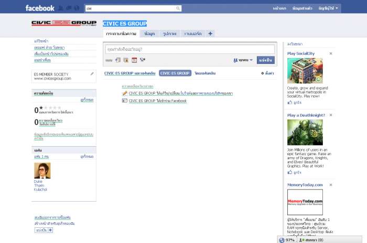The image size is (367, 243).
Task: Attach a photo using the first attach icon
Action: click(x=118, y=60)
